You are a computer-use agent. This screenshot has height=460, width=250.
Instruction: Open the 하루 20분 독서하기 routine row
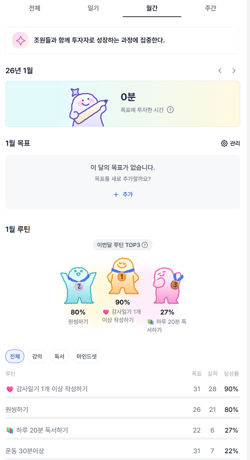tap(42, 430)
